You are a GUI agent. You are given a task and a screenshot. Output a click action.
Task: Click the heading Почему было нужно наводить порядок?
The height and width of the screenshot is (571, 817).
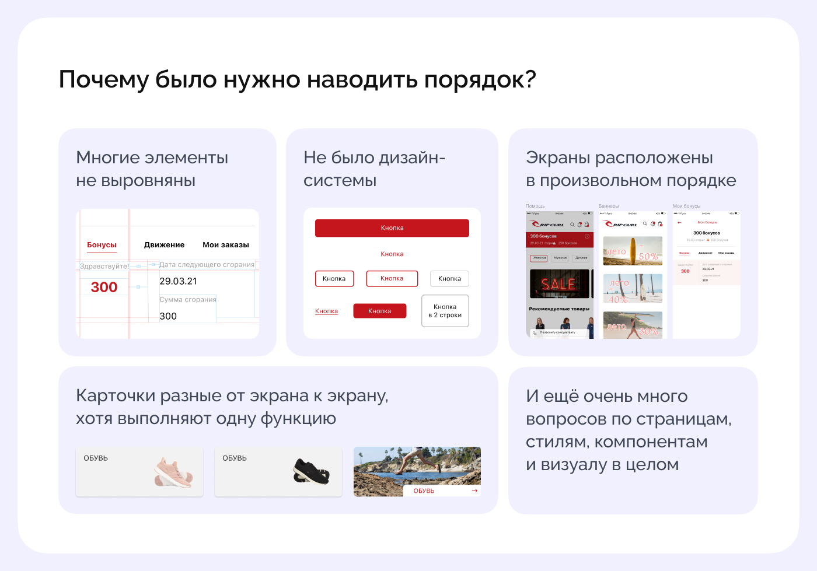tap(297, 80)
